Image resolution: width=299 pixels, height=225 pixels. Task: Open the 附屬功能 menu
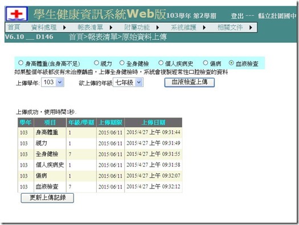(x=137, y=27)
